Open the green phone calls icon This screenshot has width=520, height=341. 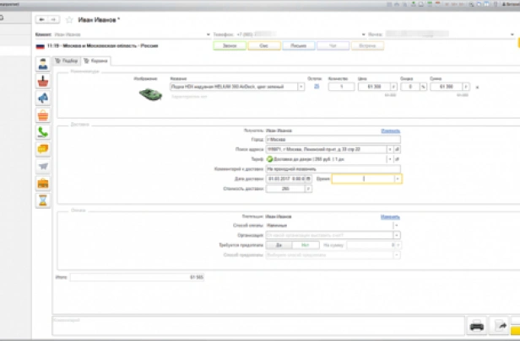click(42, 132)
